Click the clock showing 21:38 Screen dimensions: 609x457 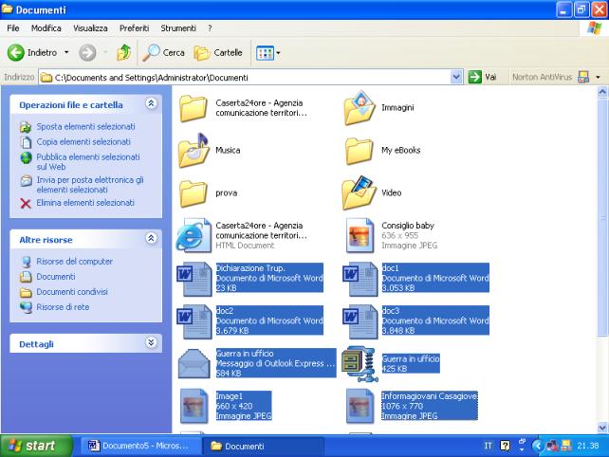point(587,446)
